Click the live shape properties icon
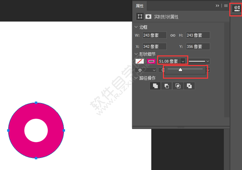Screen dimensions: 242x170 pos(140,16)
